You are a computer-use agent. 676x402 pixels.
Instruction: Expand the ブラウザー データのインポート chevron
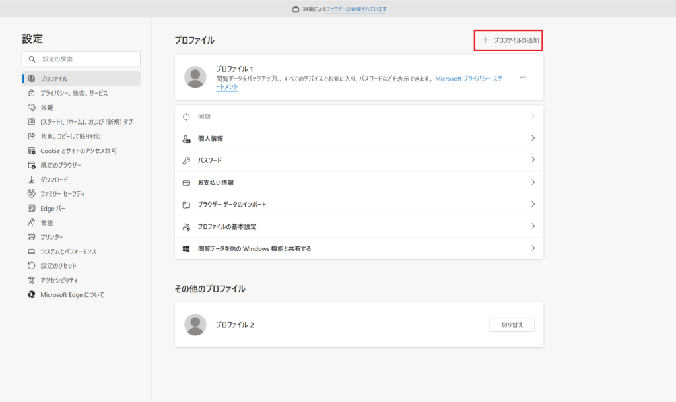pyautogui.click(x=533, y=204)
